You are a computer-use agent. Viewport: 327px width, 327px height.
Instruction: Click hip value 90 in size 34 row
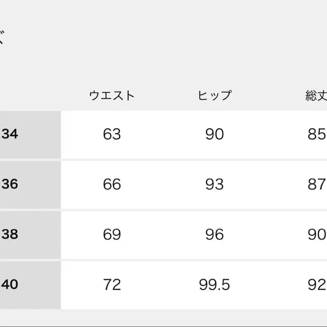coord(215,134)
